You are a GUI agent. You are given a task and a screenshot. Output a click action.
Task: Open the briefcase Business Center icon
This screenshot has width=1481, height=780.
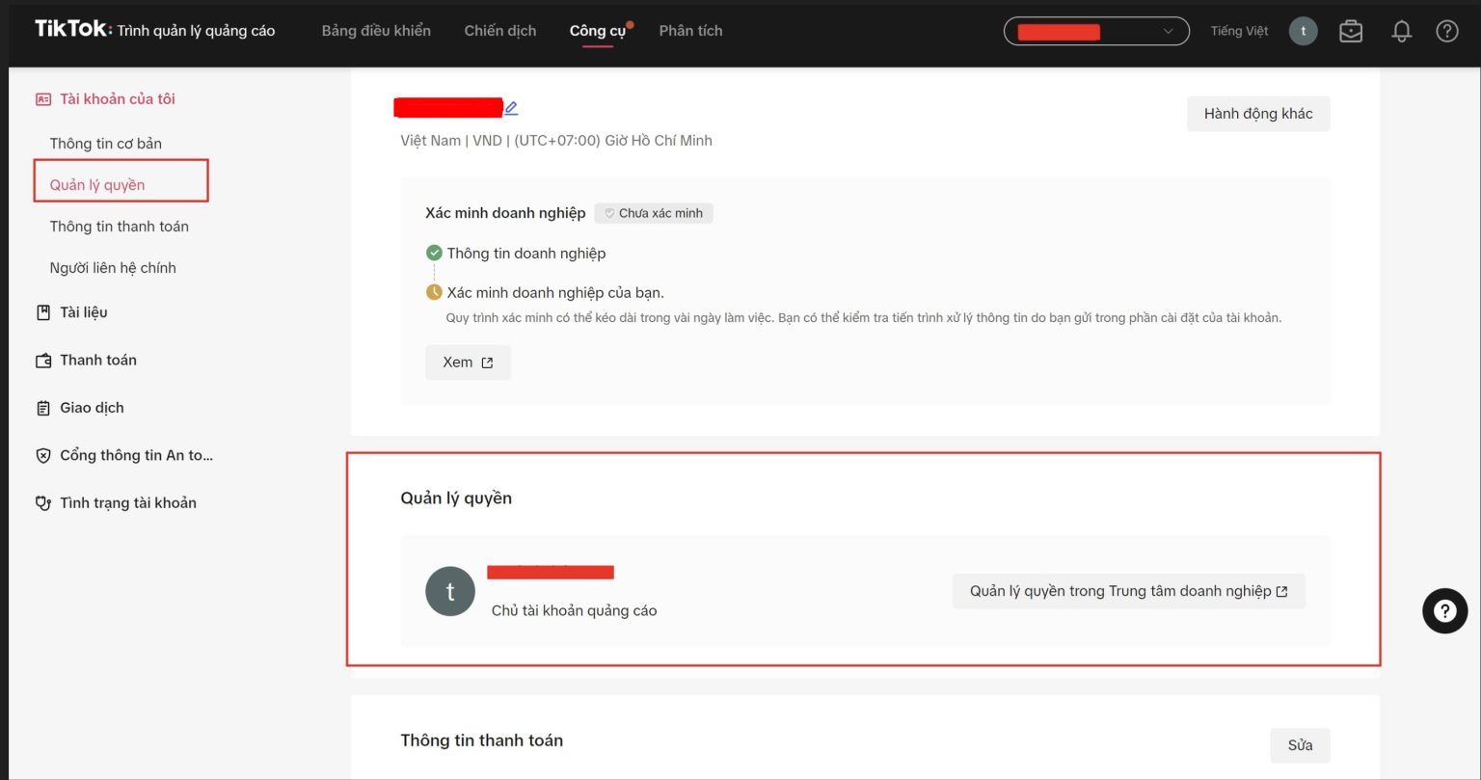click(1351, 31)
